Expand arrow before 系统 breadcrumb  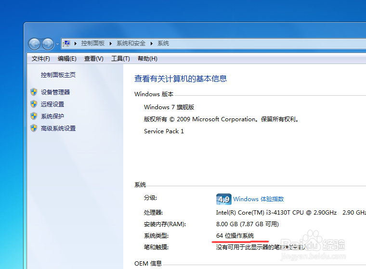tap(152, 43)
